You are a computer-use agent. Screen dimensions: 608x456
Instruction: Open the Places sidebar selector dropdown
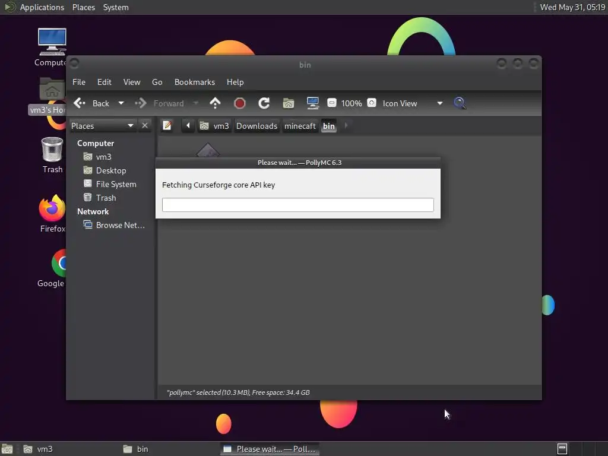point(102,126)
